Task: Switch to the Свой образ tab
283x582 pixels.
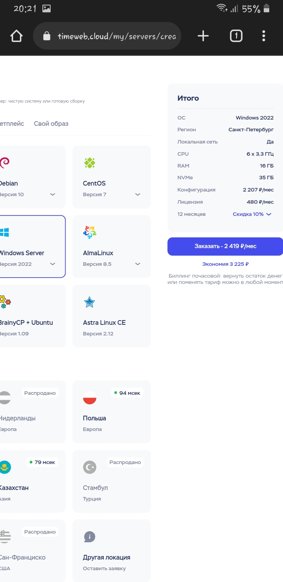Action: (51, 123)
